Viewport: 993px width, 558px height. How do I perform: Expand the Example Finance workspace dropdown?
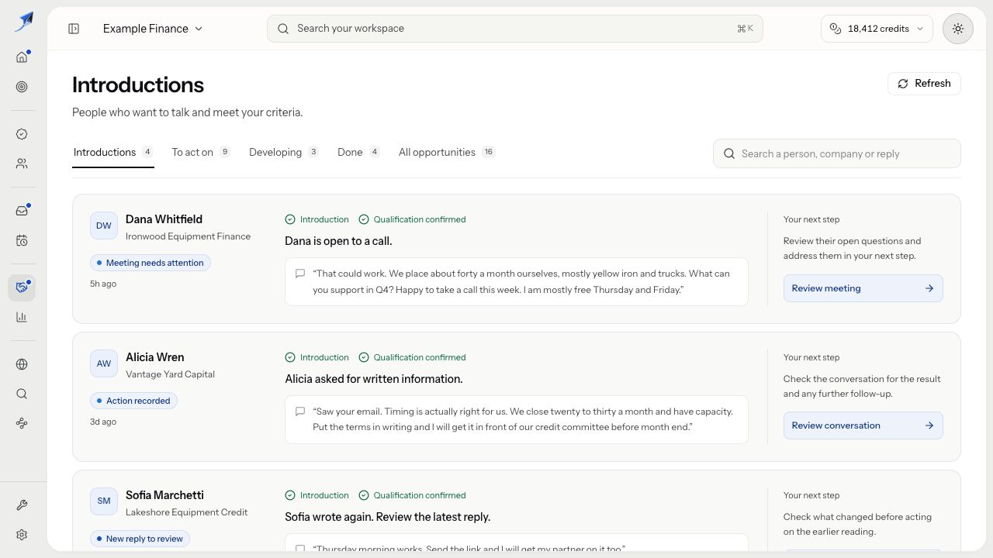[x=153, y=29]
